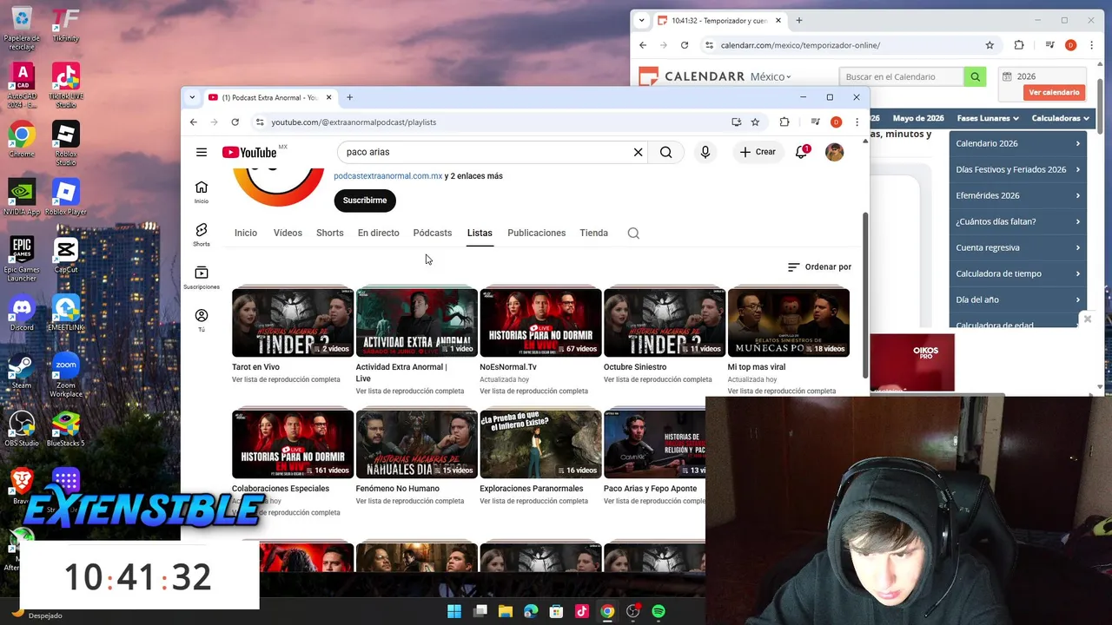
Task: Close the ad with the X on Calendarr
Action: tap(1087, 319)
